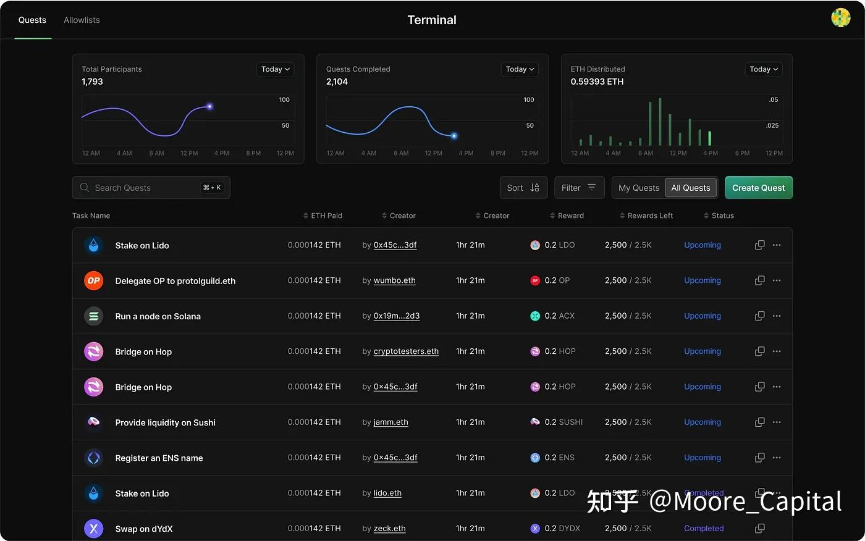Open more options for Provide liquidity on Sushi

(x=777, y=422)
